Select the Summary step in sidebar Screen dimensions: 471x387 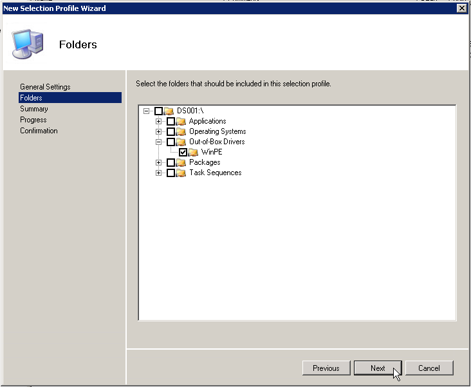coord(33,109)
